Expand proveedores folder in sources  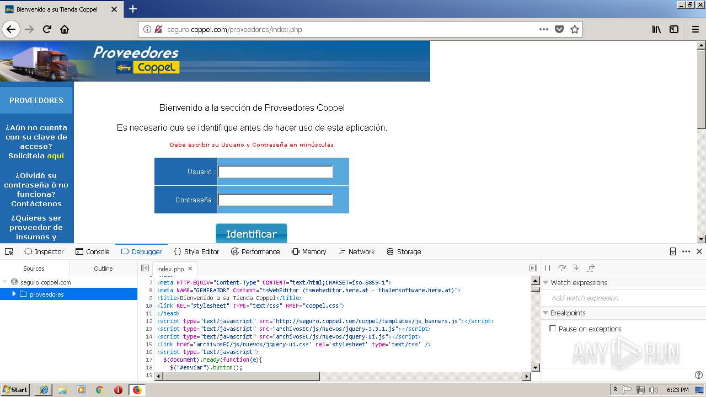click(x=14, y=294)
